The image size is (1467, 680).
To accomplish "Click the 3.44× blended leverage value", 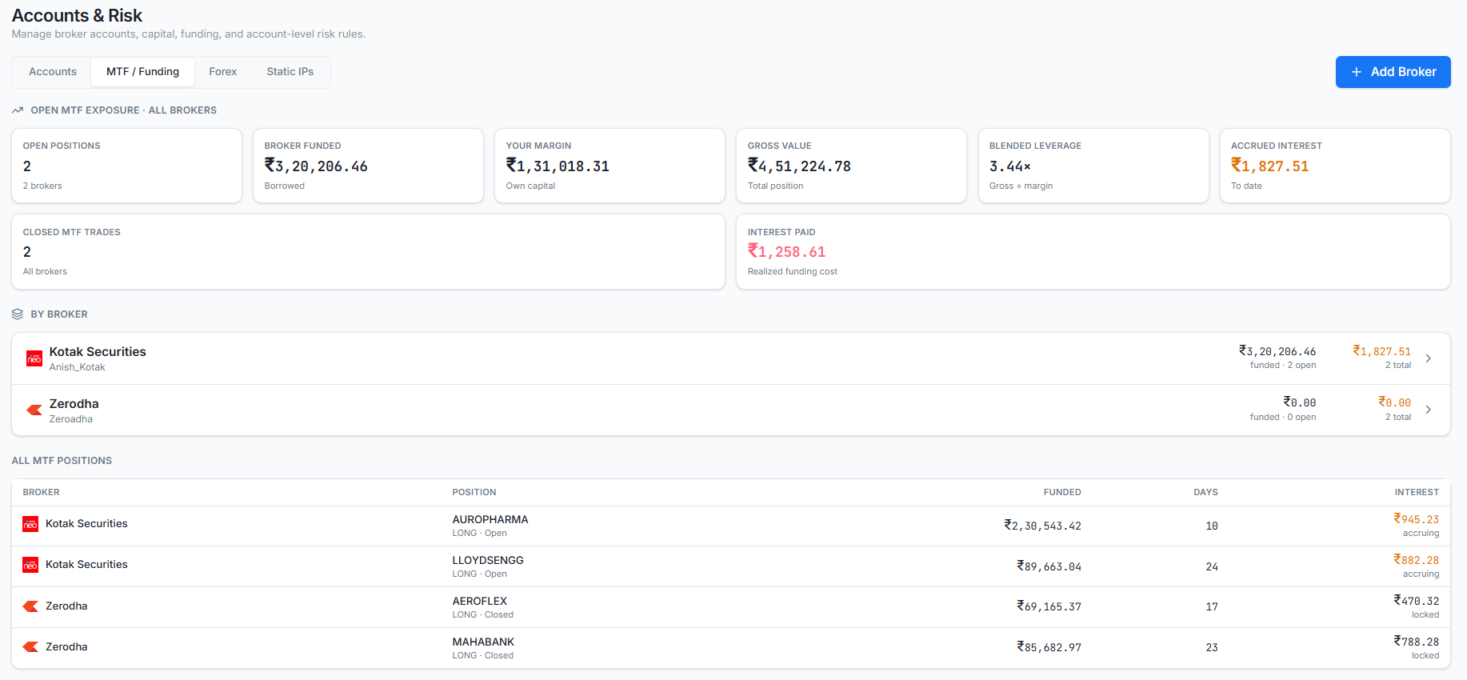I will click(x=1010, y=166).
